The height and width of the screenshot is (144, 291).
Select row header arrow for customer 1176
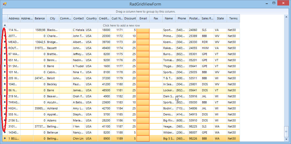pyautogui.click(x=5, y=60)
